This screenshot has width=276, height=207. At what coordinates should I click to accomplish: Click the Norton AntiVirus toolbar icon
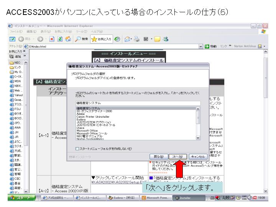260,46
